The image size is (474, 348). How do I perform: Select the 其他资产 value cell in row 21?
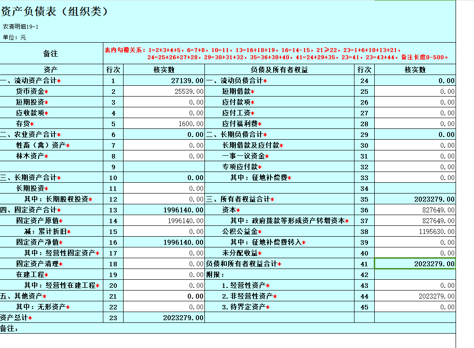tap(164, 296)
